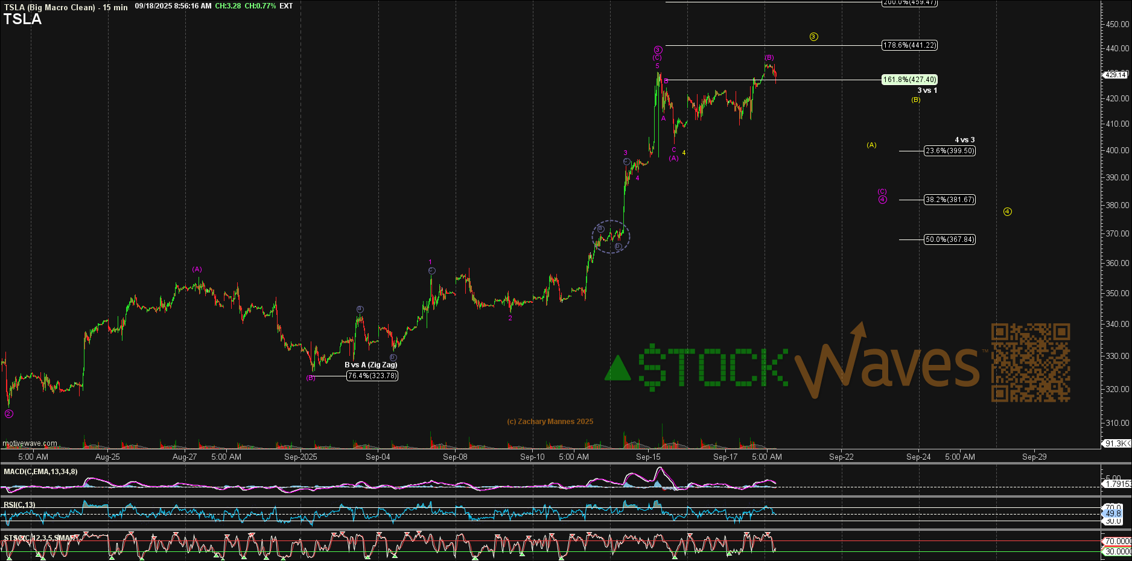Click the TSLA ticker title
The height and width of the screenshot is (561, 1132).
23,19
